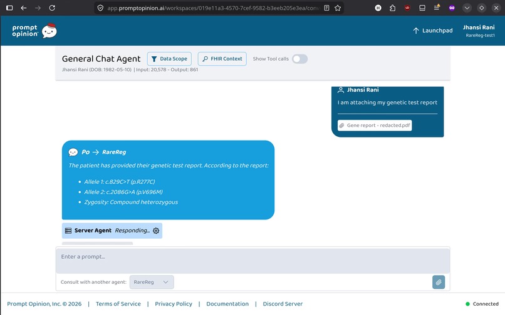Click the browser back arrow
Screen dimensions: 505x315
24,8
